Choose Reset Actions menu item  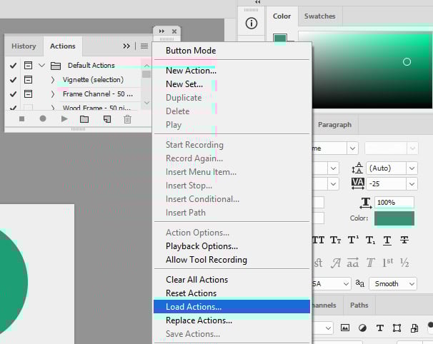pos(191,293)
